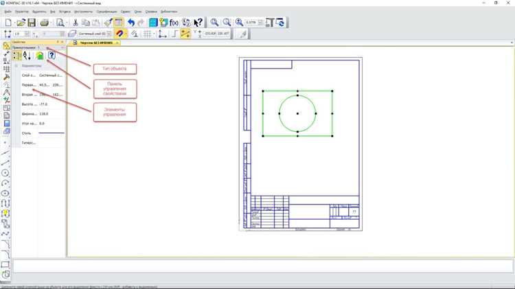Select the line segment tool
Screen dimensions: 515x289
point(5,163)
